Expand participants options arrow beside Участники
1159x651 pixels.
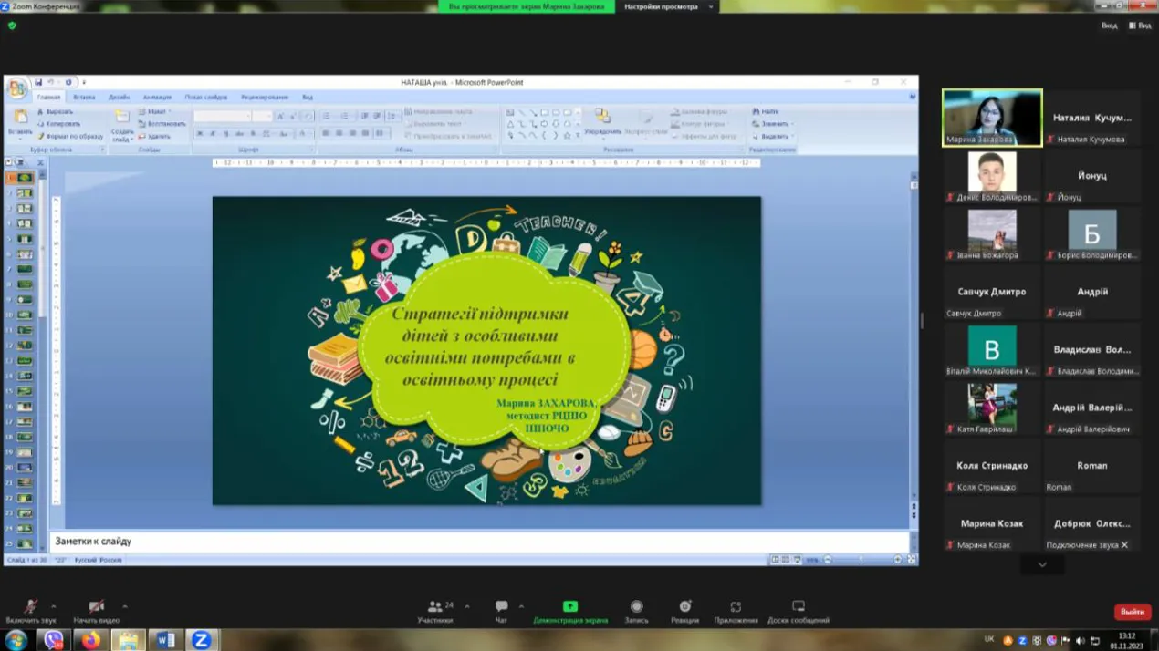click(467, 606)
